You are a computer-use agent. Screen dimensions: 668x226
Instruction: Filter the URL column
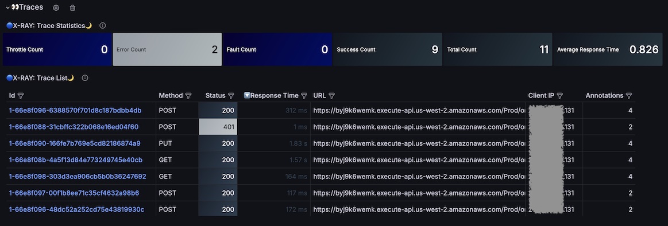(x=331, y=96)
